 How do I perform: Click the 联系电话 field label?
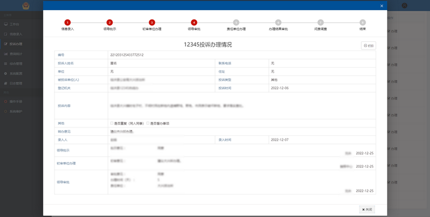(225, 63)
